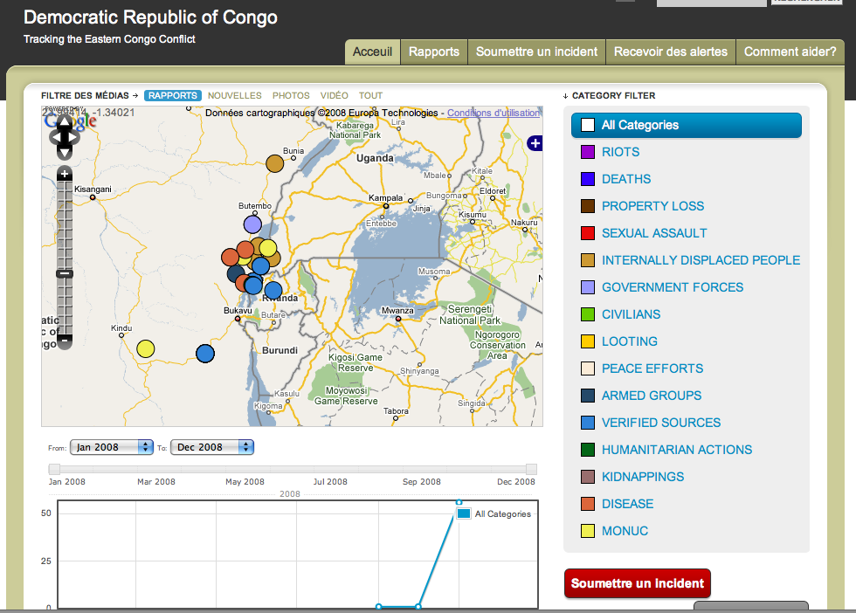The height and width of the screenshot is (613, 856).
Task: Select RAPPORTS media filter
Action: click(173, 95)
